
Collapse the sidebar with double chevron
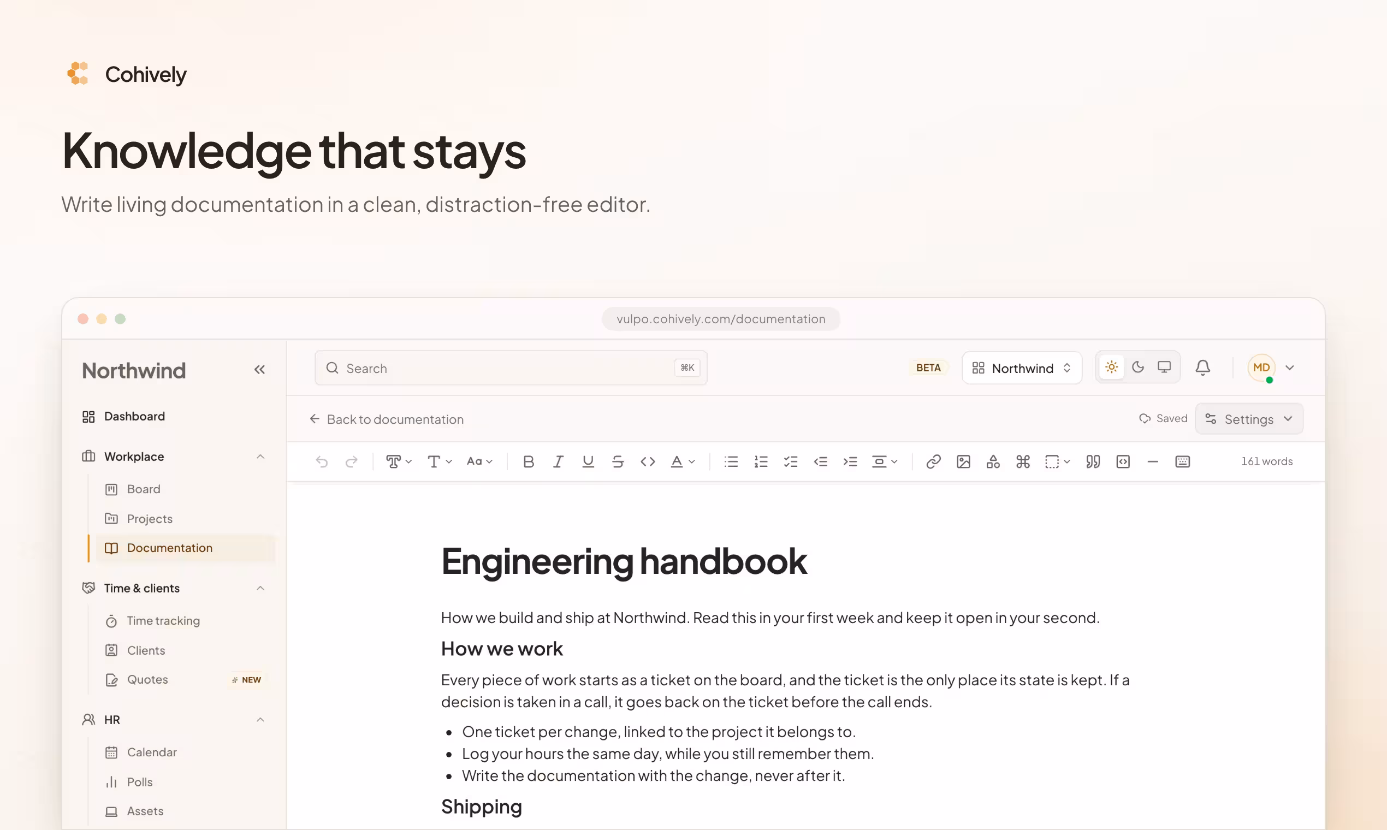tap(259, 370)
